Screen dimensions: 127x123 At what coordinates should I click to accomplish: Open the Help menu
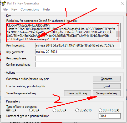point(46,9)
